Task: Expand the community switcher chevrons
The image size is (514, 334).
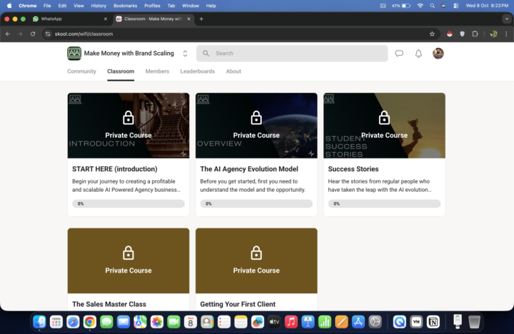Action: coord(185,54)
